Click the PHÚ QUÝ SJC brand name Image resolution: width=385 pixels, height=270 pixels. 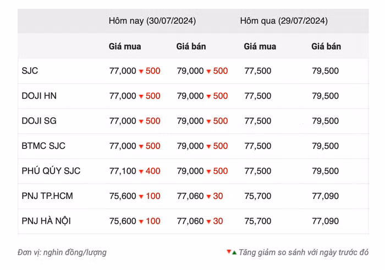51,171
